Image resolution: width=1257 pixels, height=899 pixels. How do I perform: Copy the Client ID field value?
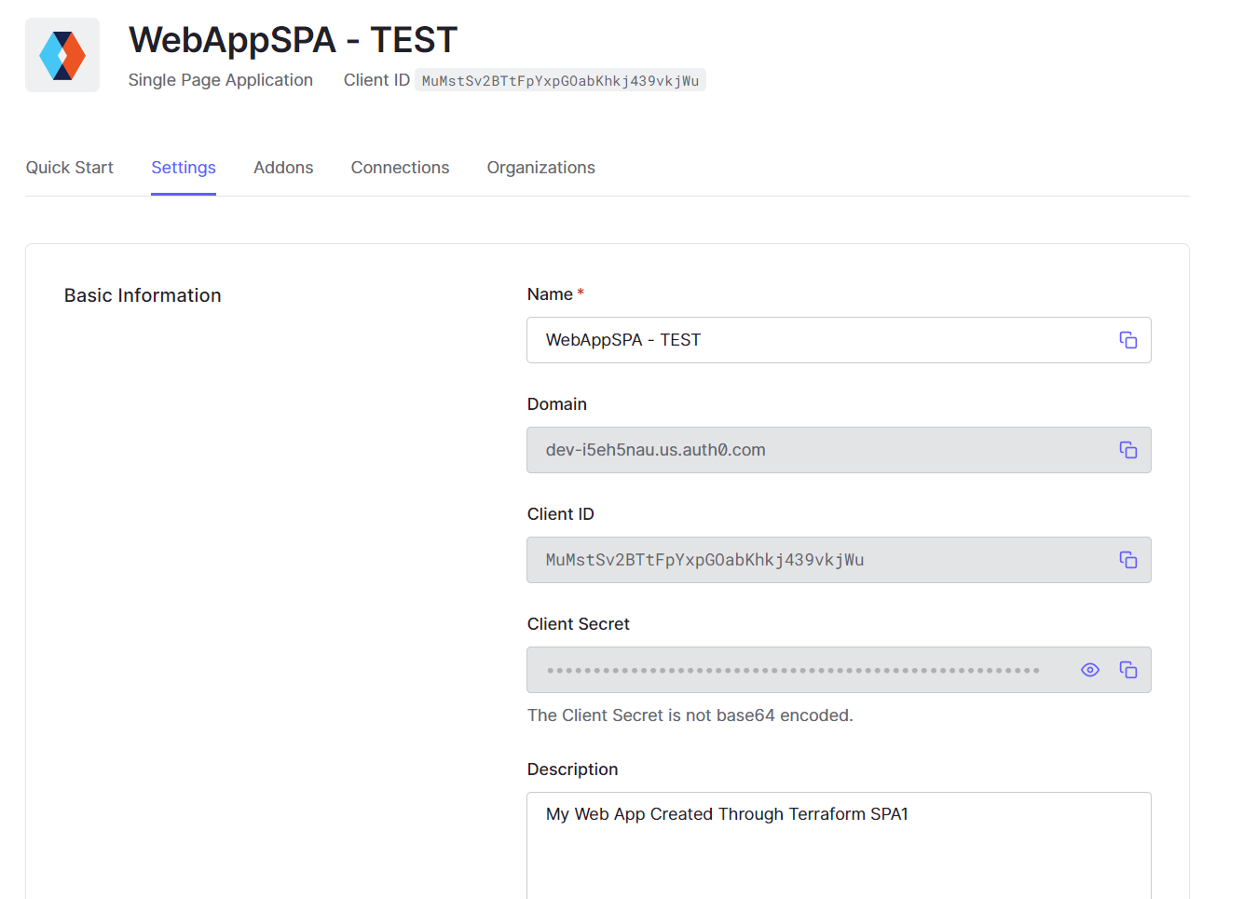[1127, 560]
